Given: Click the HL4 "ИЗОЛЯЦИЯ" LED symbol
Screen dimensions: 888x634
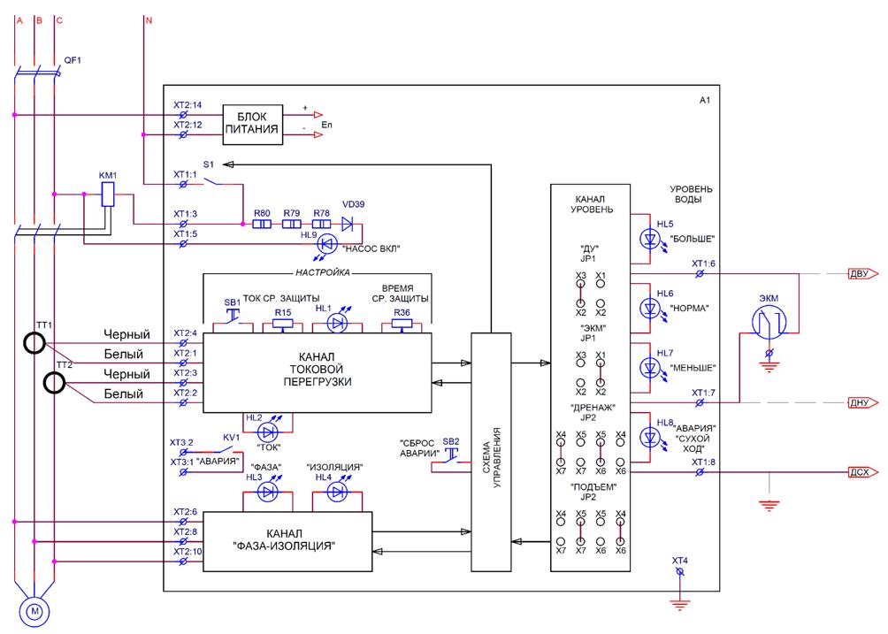Looking at the screenshot, I should tap(335, 493).
